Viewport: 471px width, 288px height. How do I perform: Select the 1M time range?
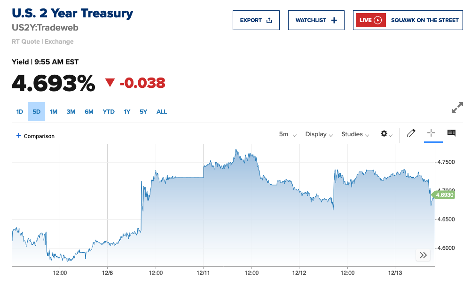tap(54, 112)
